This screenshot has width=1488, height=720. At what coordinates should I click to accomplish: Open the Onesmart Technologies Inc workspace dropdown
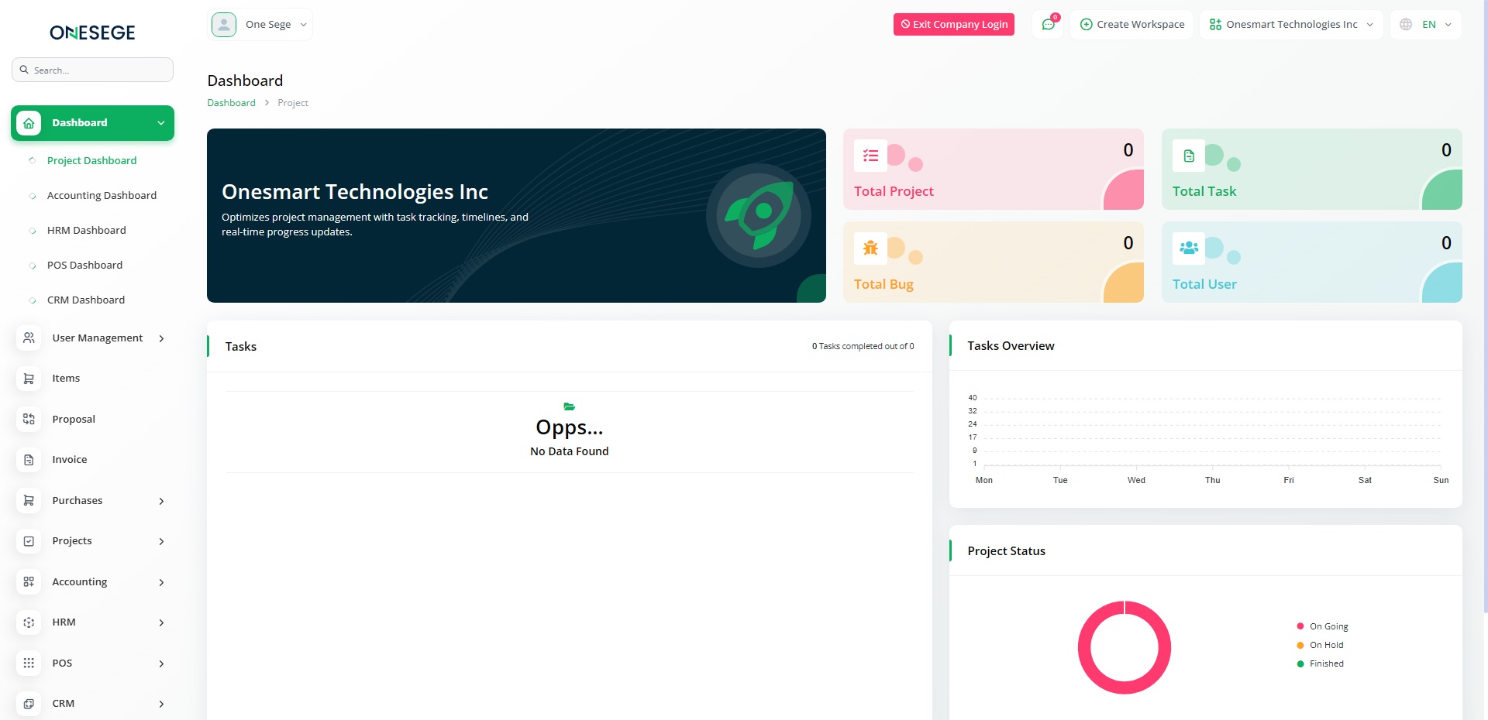tap(1291, 25)
